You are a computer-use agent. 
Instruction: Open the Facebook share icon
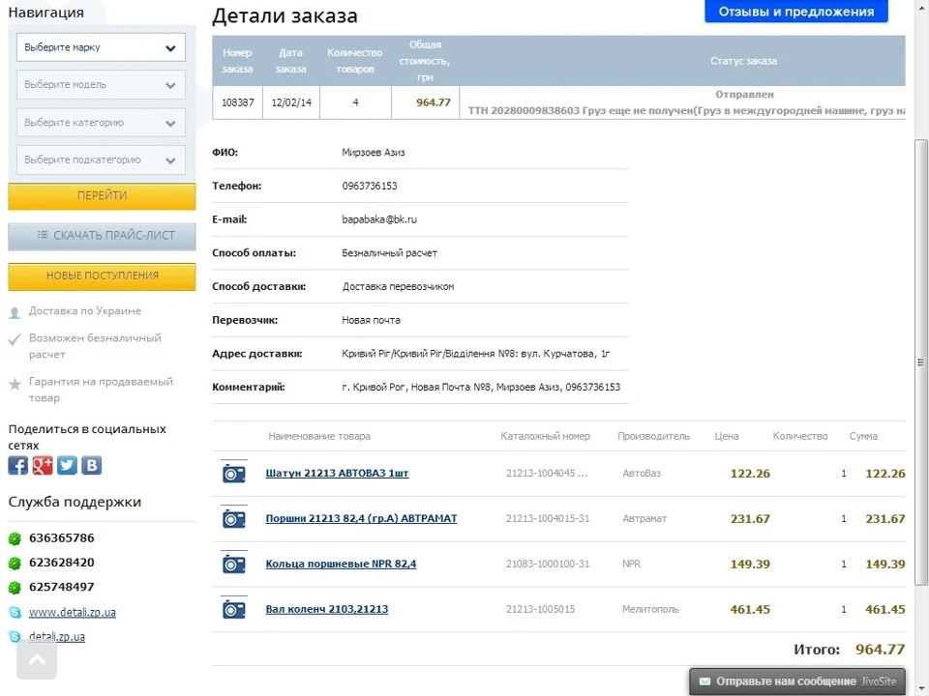pyautogui.click(x=17, y=465)
